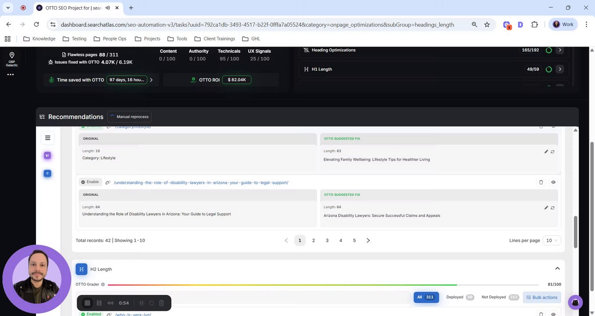Click the presenter webcam bubble
The image size is (595, 316).
coord(37,279)
